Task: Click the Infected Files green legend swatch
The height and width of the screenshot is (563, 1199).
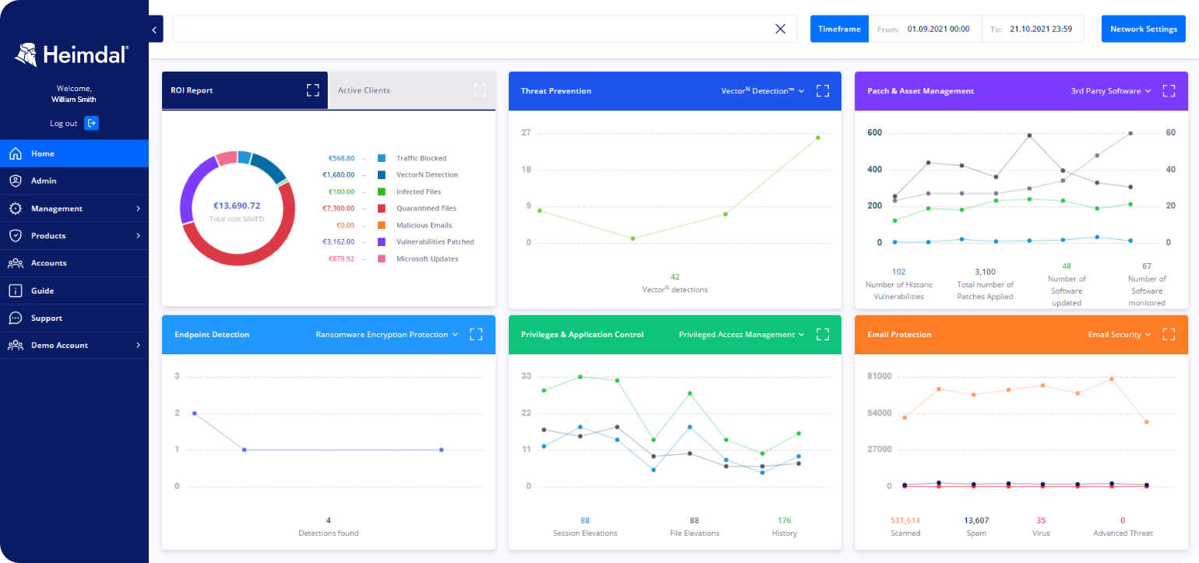Action: (x=382, y=192)
